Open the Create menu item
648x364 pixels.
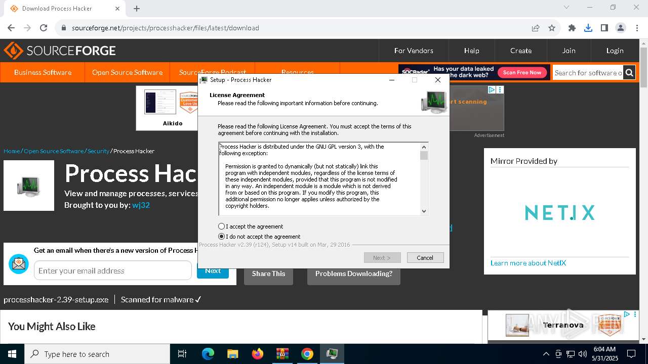(x=521, y=51)
